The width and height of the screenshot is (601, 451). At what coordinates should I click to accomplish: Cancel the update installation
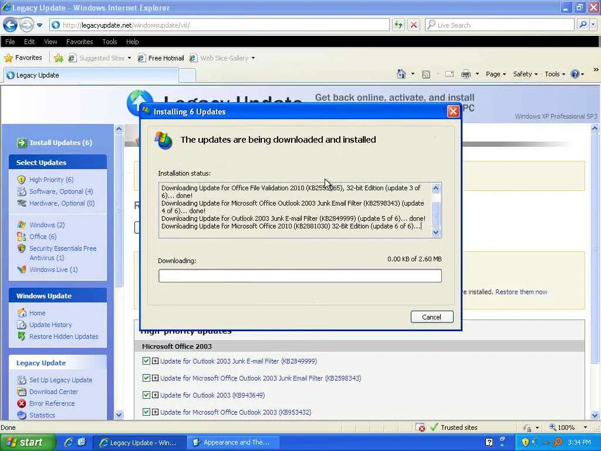pos(431,317)
